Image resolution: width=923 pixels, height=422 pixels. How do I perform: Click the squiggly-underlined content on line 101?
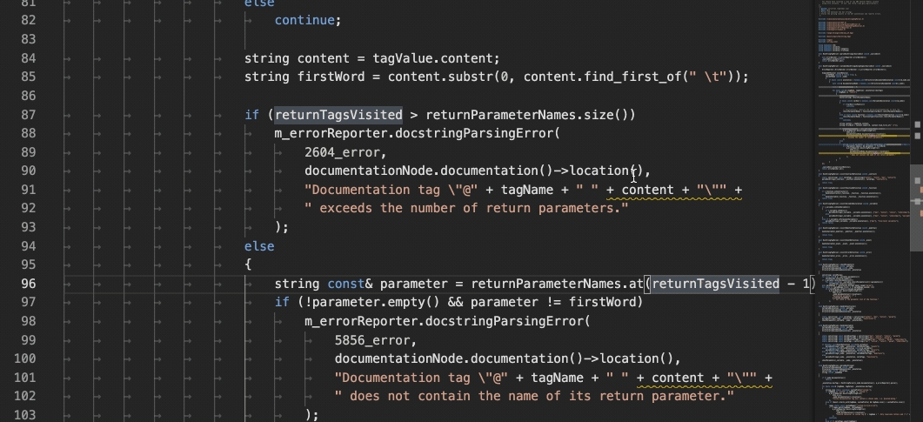pyautogui.click(x=678, y=378)
